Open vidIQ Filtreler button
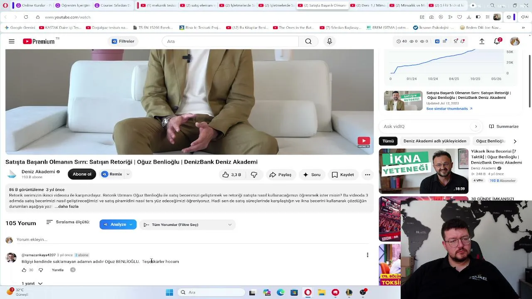Screen dimensions: 532x299 point(123,42)
